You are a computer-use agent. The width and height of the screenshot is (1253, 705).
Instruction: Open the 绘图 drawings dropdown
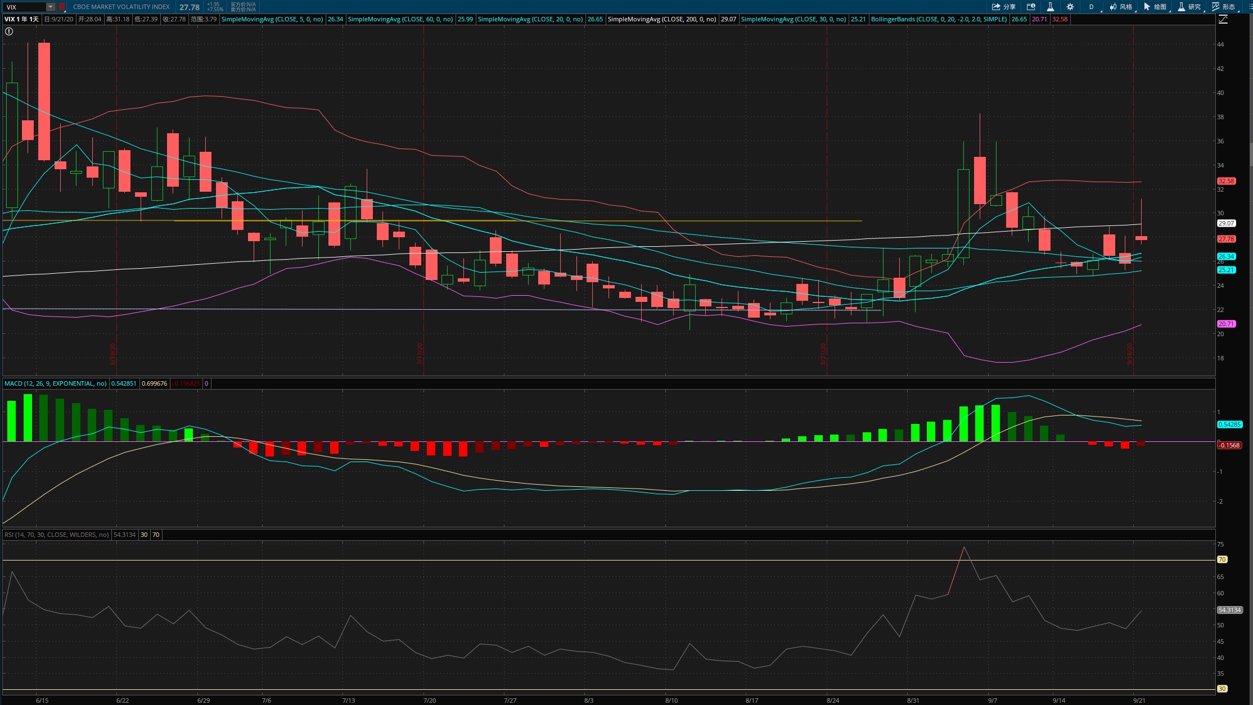pyautogui.click(x=1156, y=7)
